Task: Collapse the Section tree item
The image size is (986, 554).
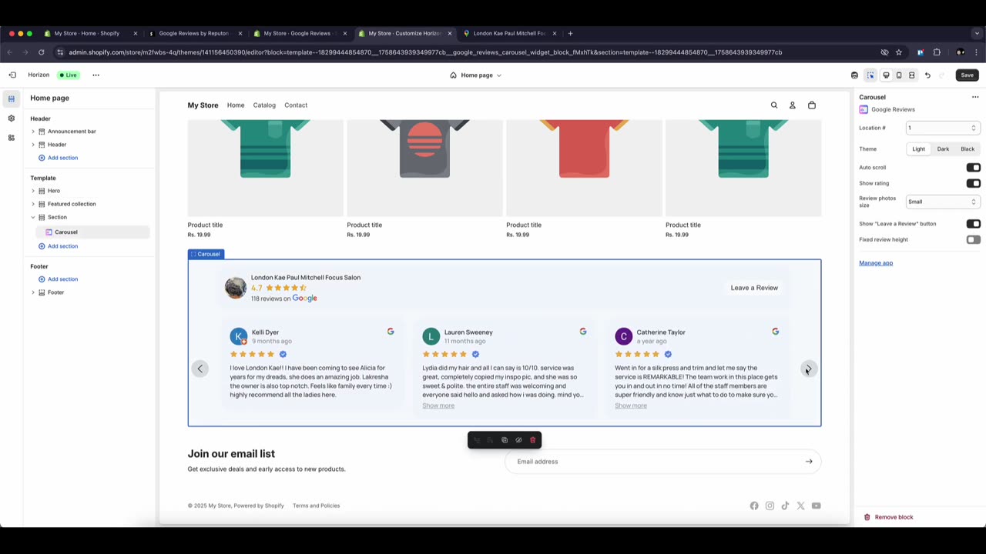Action: pyautogui.click(x=33, y=217)
